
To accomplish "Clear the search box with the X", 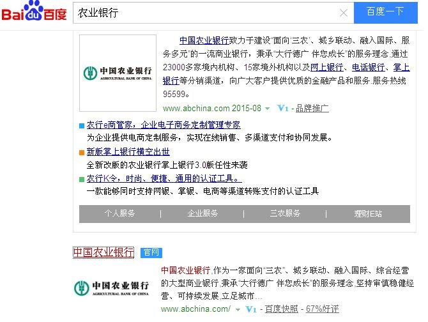I will click(x=344, y=13).
